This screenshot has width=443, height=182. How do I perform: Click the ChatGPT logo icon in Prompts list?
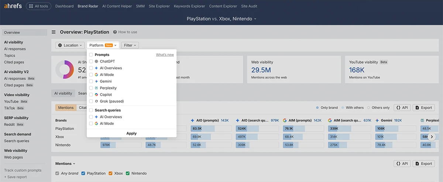(96, 62)
